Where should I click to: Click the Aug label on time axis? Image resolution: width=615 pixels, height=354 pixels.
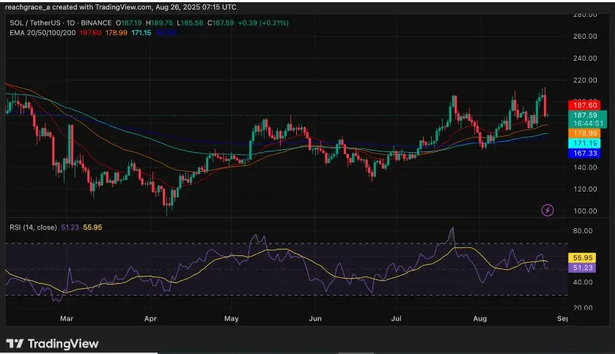pos(481,319)
